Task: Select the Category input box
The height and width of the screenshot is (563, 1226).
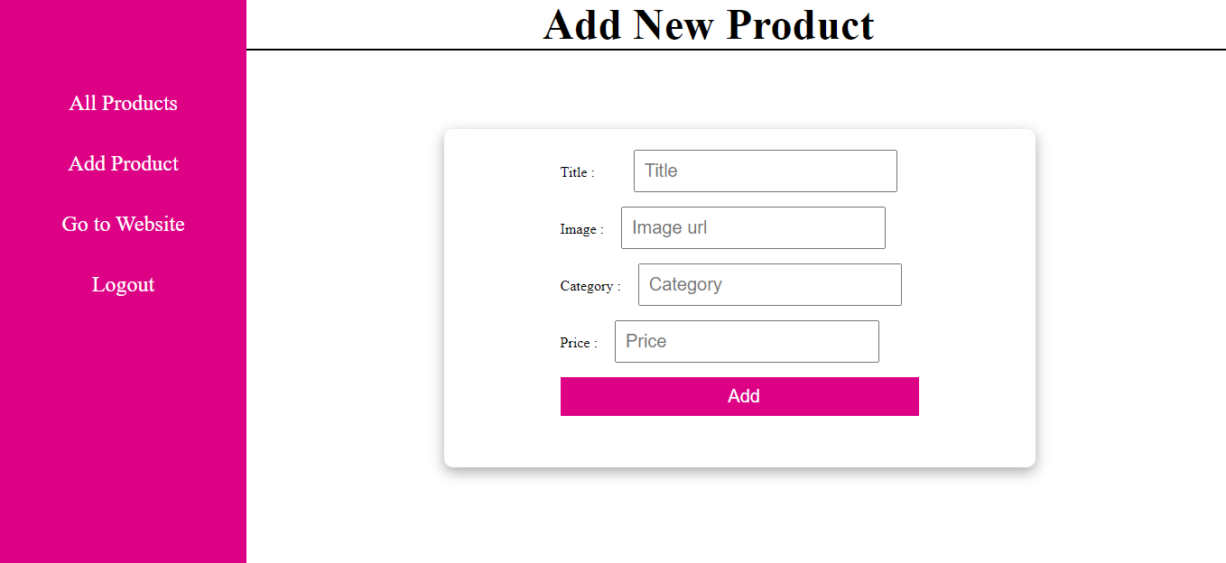Action: pyautogui.click(x=769, y=284)
